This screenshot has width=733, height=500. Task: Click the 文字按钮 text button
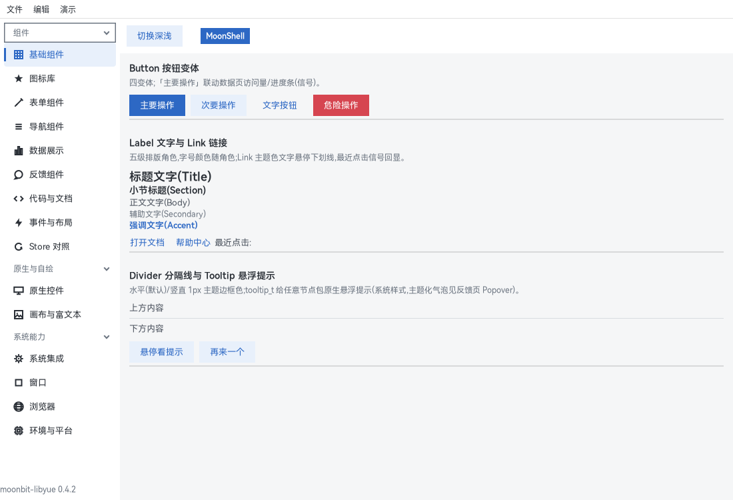point(280,105)
